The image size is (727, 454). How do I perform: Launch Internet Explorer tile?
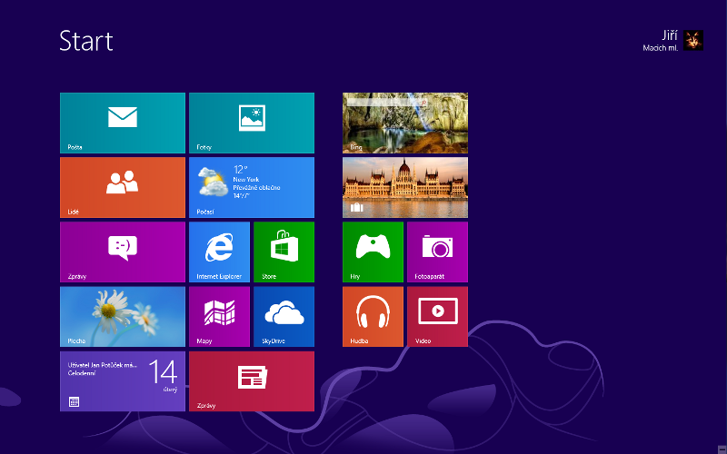[219, 252]
